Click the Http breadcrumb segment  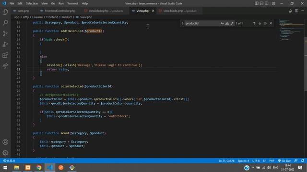(25, 17)
